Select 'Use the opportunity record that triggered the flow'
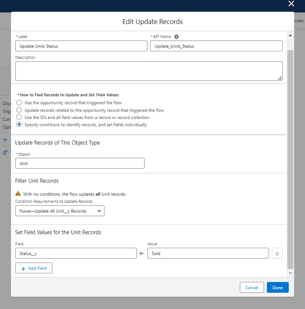The image size is (305, 309). (x=19, y=103)
